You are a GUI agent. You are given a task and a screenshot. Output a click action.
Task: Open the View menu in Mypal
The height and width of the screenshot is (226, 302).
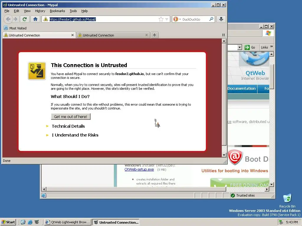tap(27, 11)
